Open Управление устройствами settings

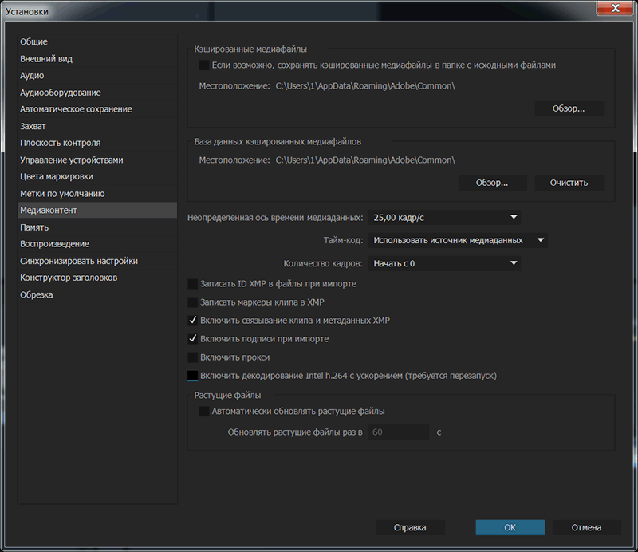pos(97,160)
